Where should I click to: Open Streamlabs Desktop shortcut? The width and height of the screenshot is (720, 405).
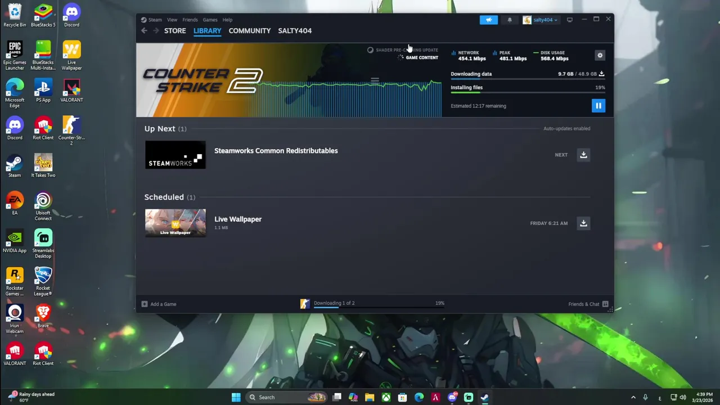click(x=43, y=244)
